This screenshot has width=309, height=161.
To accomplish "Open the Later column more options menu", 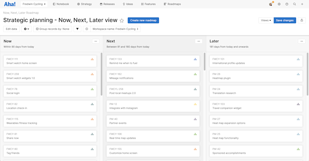I will 302,41.
